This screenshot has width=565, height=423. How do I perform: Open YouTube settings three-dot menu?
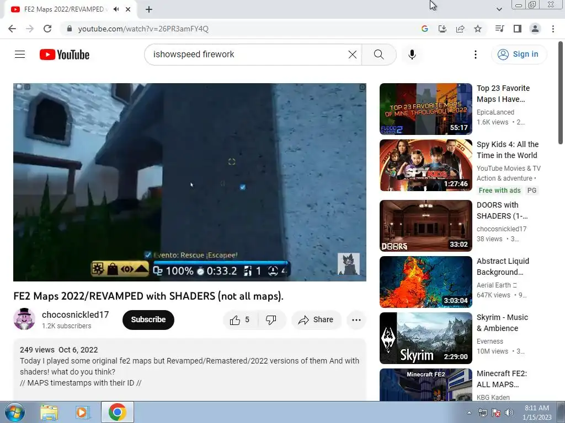pyautogui.click(x=475, y=55)
